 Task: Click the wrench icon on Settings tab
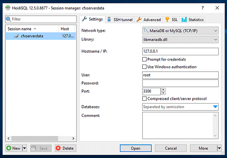(x=84, y=19)
